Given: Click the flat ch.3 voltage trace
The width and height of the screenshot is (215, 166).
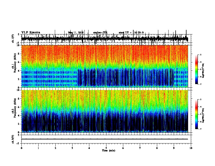Looking at the screenshot, I should point(105,139).
